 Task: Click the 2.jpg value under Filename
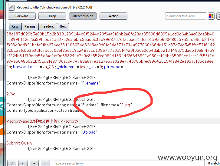[11, 94]
